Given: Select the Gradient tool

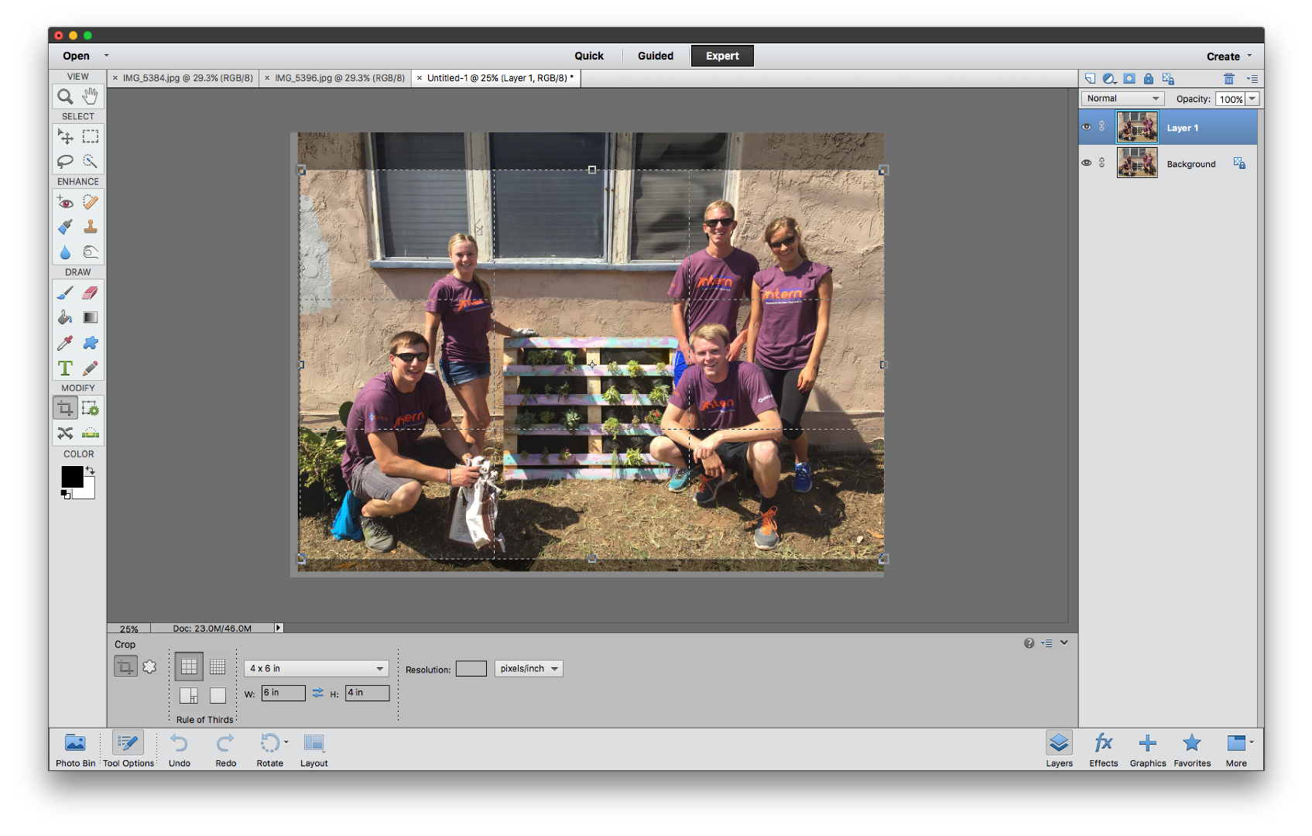Looking at the screenshot, I should click(x=91, y=317).
